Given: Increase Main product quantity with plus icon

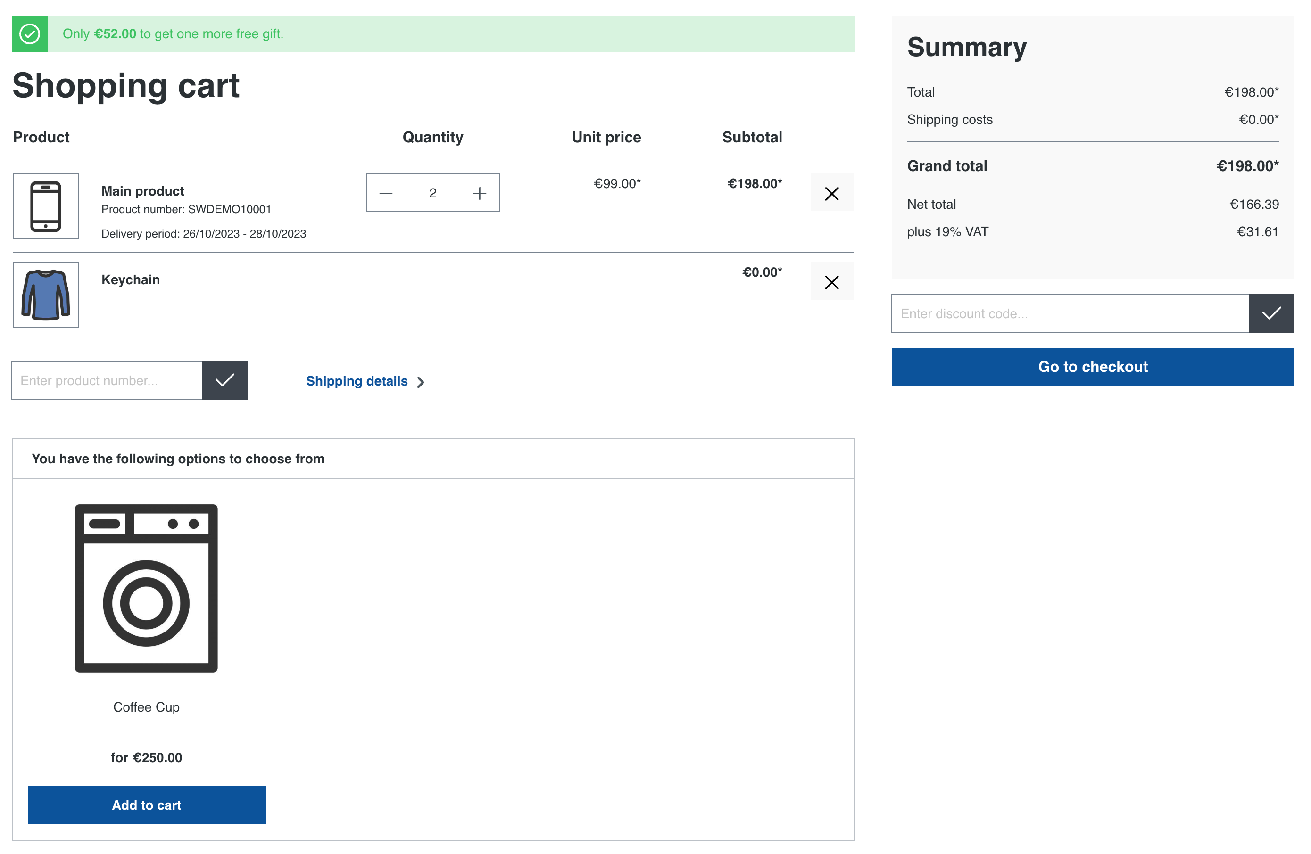Looking at the screenshot, I should (480, 193).
